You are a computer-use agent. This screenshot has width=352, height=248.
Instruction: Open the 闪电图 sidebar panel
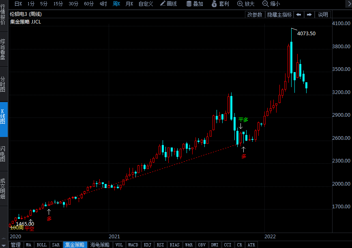pyautogui.click(x=3, y=154)
